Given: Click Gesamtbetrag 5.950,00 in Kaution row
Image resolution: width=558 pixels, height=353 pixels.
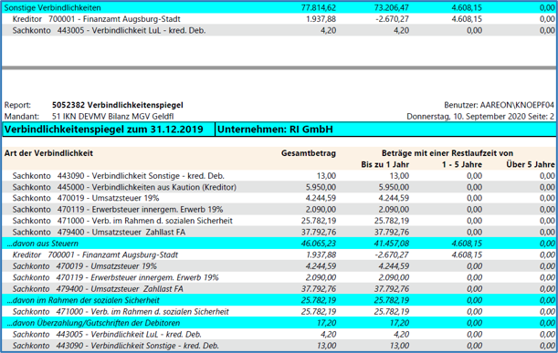Looking at the screenshot, I should [321, 187].
